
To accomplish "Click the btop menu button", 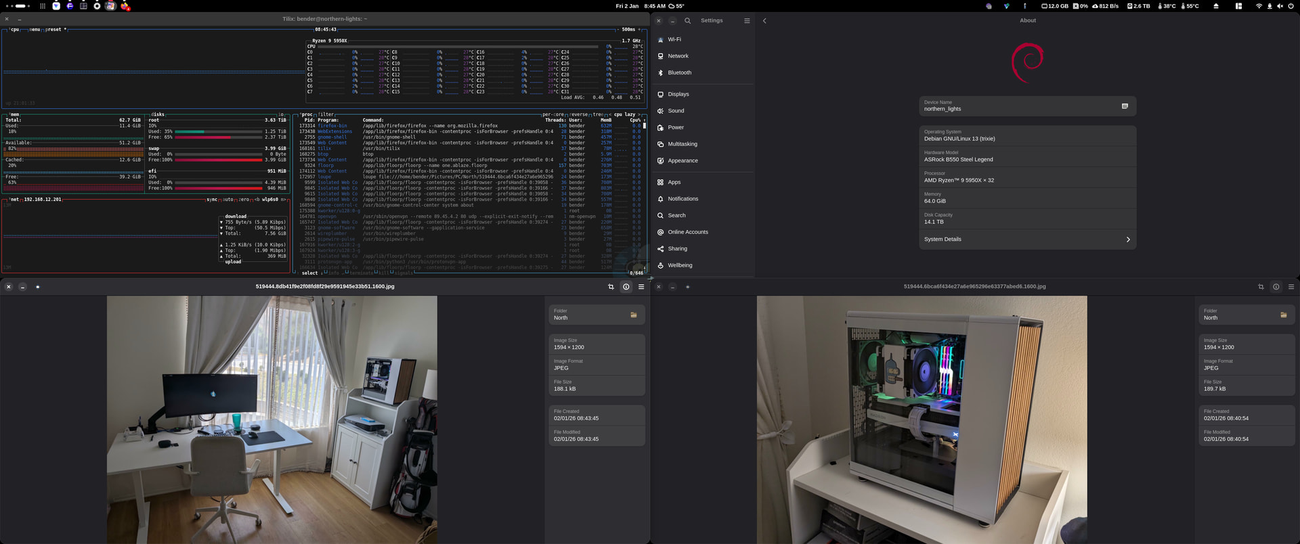I will (35, 30).
